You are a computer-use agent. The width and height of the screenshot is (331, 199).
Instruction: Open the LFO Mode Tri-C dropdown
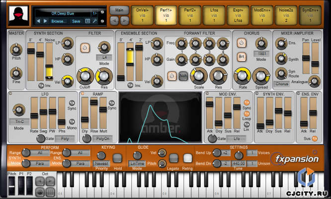[x=19, y=122]
